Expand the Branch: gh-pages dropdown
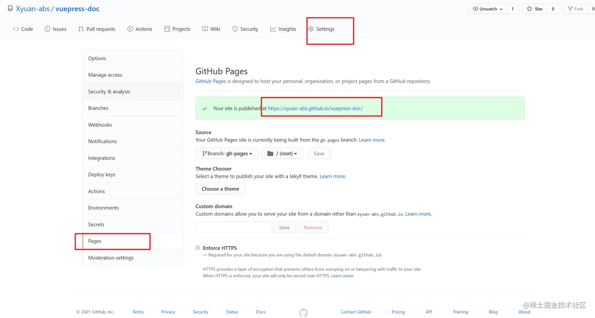This screenshot has height=318, width=595. click(227, 153)
